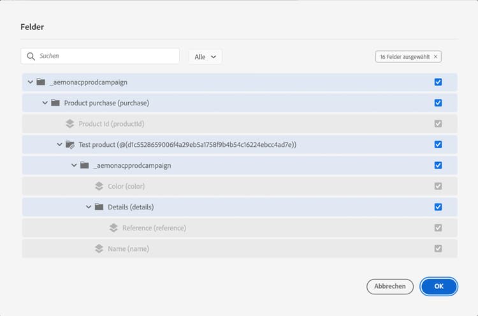Image resolution: width=478 pixels, height=316 pixels.
Task: Click the folder icon beside Details
Action: coord(99,207)
